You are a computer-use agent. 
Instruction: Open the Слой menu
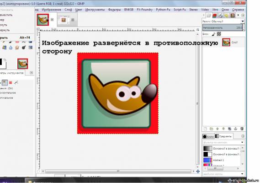pos(68,10)
